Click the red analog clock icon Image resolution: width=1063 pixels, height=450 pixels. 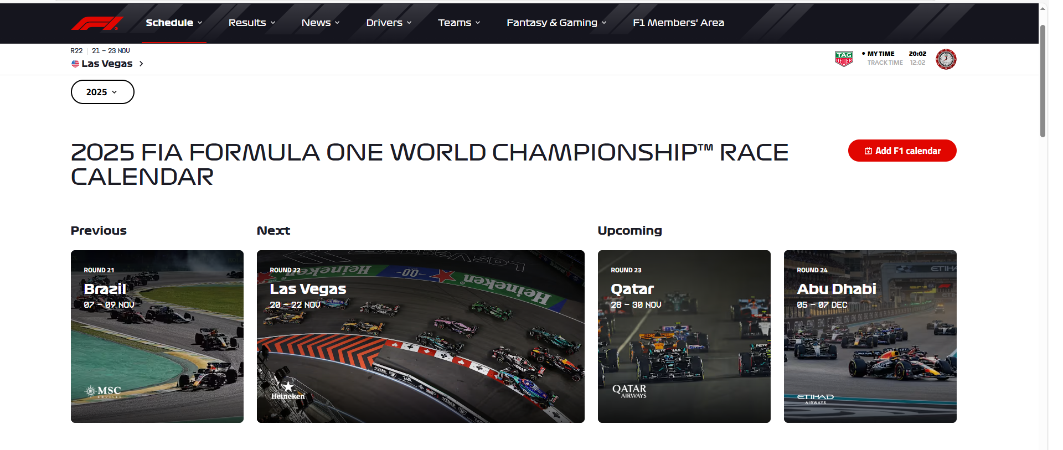tap(946, 59)
